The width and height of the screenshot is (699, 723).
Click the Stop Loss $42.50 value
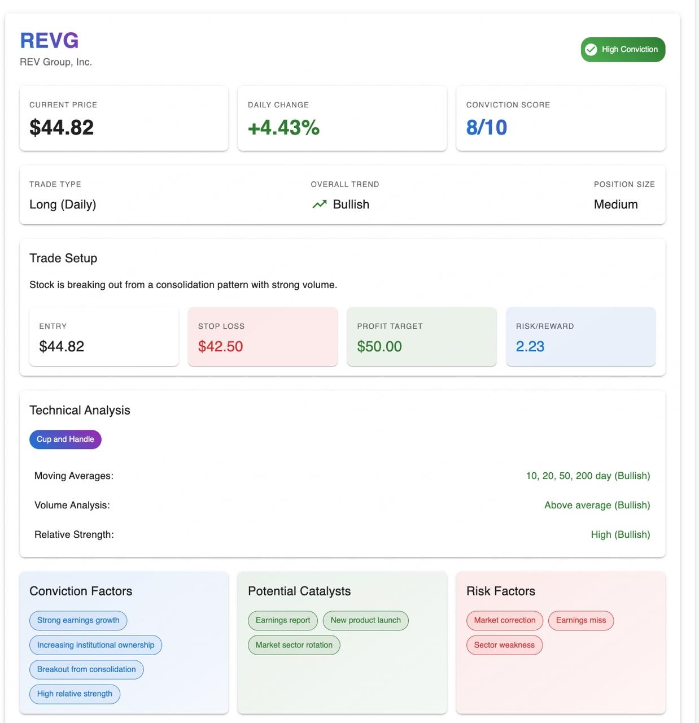pyautogui.click(x=221, y=346)
